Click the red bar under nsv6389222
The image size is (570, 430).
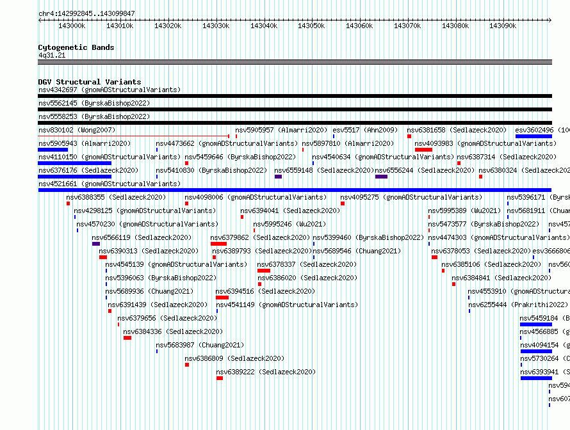tap(220, 378)
